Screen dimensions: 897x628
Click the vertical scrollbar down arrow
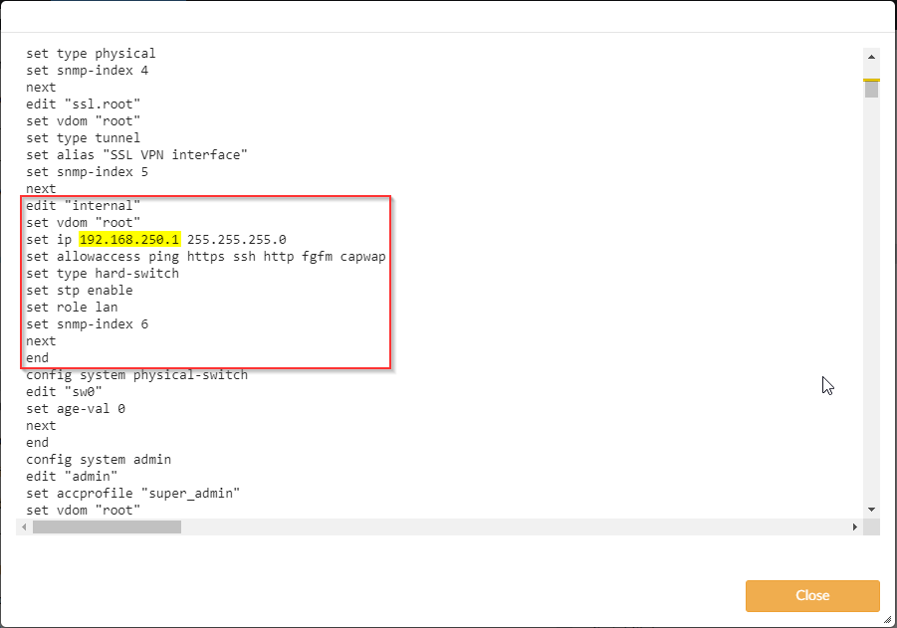click(871, 510)
